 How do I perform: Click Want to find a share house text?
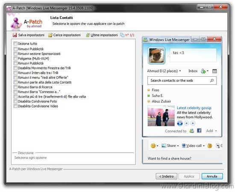coord(169,158)
